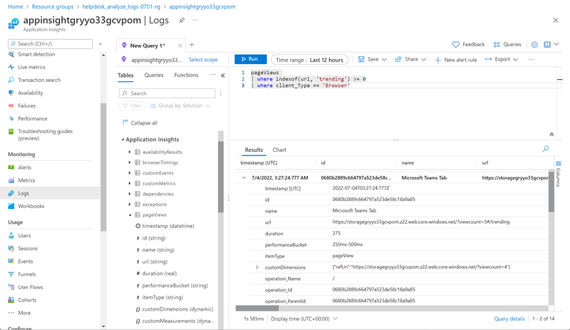Image resolution: width=570 pixels, height=330 pixels.
Task: Expand exceptions table
Action: (x=130, y=205)
